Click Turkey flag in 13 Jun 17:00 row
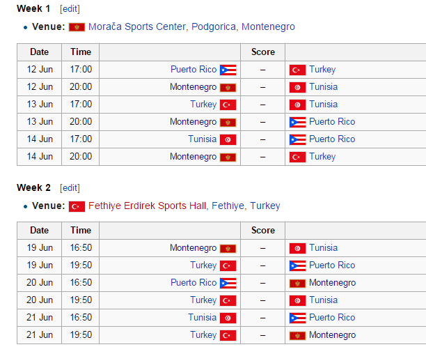The height and width of the screenshot is (347, 426). pyautogui.click(x=228, y=105)
